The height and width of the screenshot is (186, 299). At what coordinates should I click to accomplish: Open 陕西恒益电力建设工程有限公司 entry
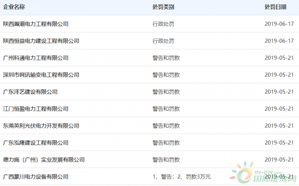pyautogui.click(x=41, y=41)
